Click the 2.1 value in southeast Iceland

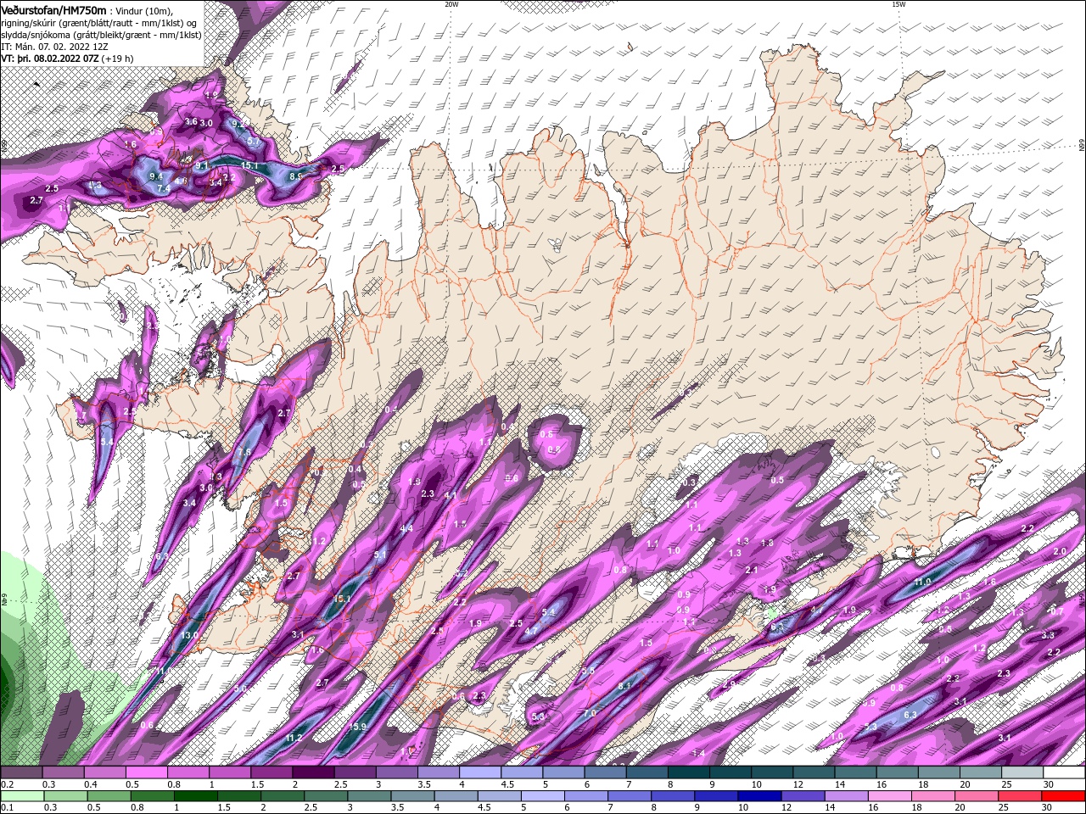point(751,571)
